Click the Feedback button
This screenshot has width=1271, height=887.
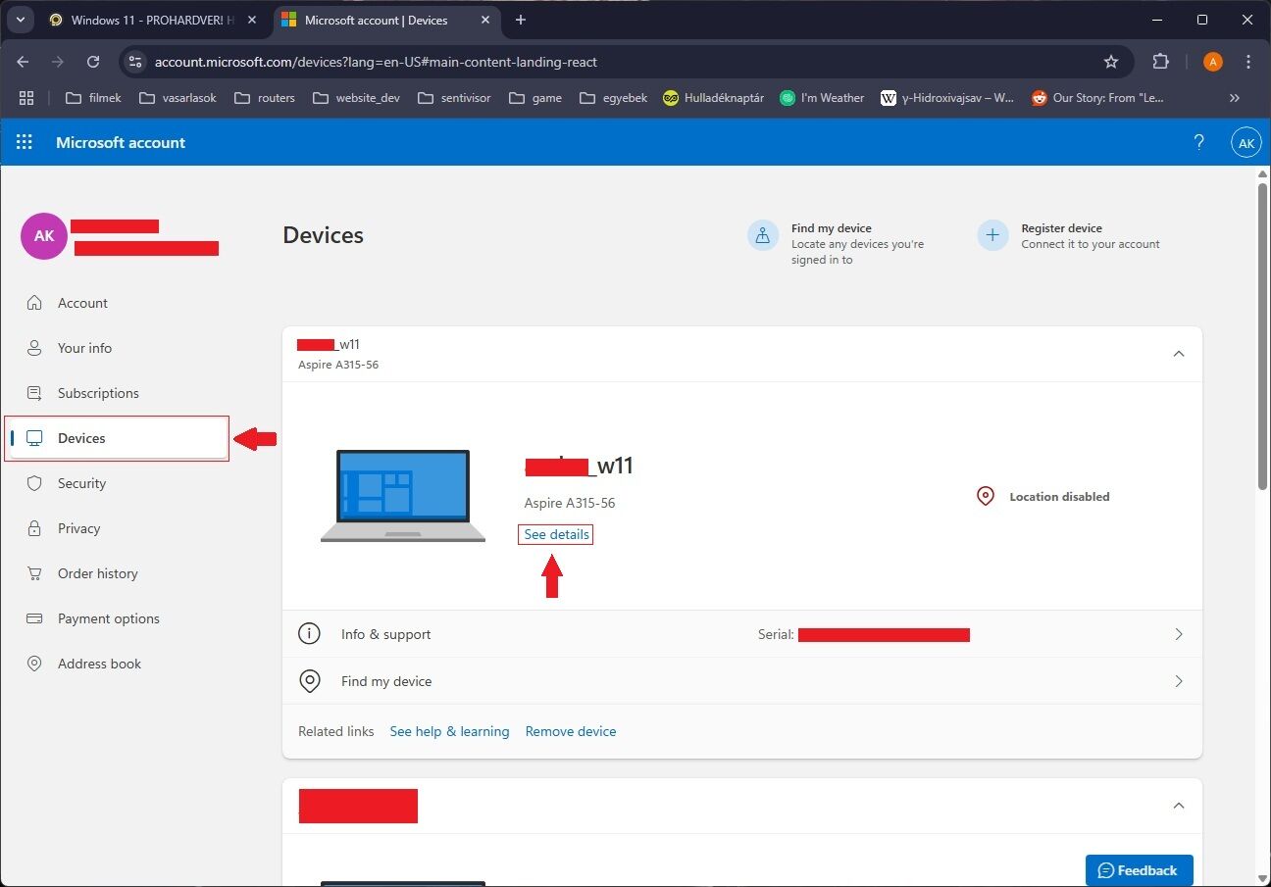click(x=1139, y=870)
